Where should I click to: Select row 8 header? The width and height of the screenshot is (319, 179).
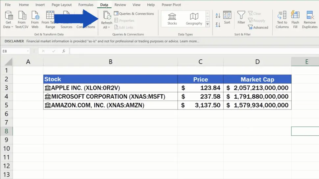(x=7, y=131)
